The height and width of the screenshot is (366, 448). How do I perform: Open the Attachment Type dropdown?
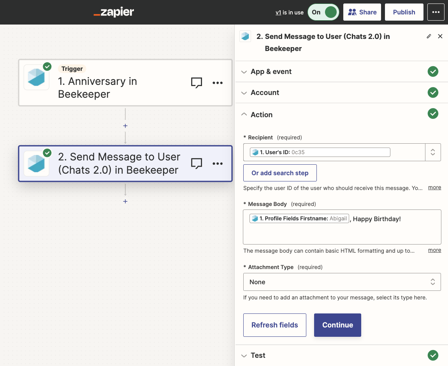coord(342,282)
